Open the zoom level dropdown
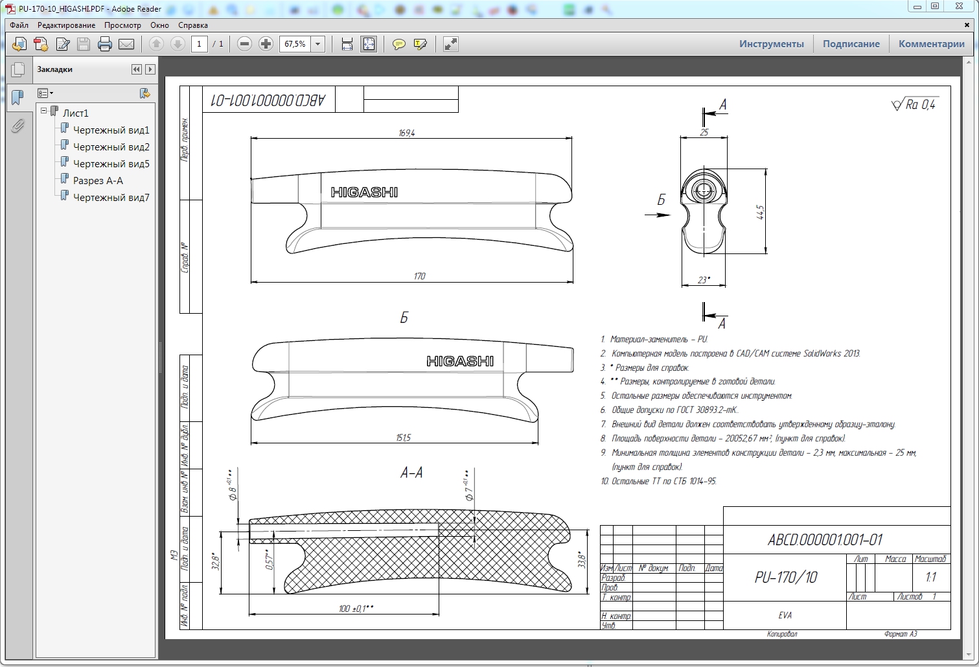Viewport: 979px width, 667px height. point(318,44)
